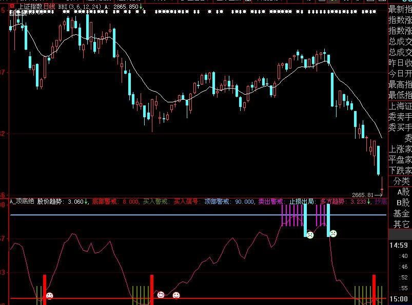This screenshot has height=305, width=412.
Task: Click the smiley face right after the second red bar
Action: click(x=161, y=294)
